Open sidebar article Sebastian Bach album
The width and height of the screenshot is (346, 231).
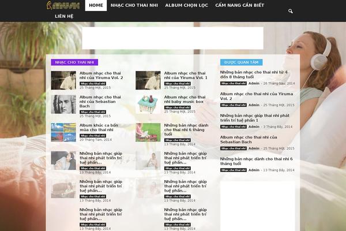point(249,140)
